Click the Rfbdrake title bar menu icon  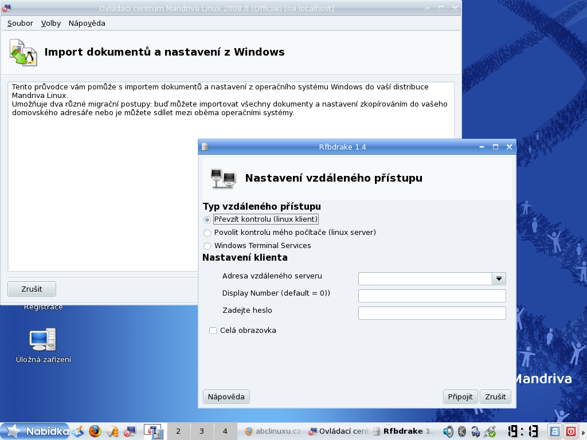click(x=205, y=147)
